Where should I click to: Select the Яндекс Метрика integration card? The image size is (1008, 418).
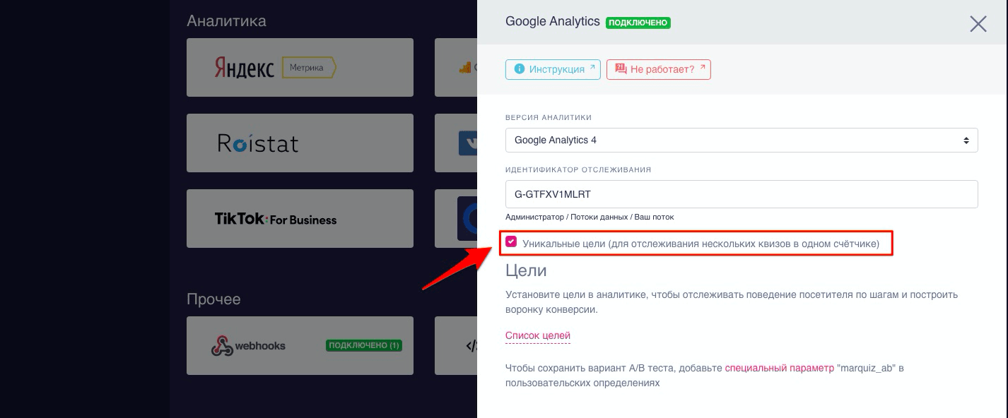point(300,68)
